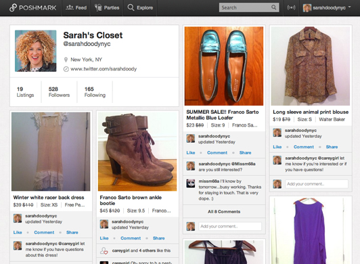360x264 pixels.
Task: Comment on the brown ankle bootie listing
Action: (131, 238)
